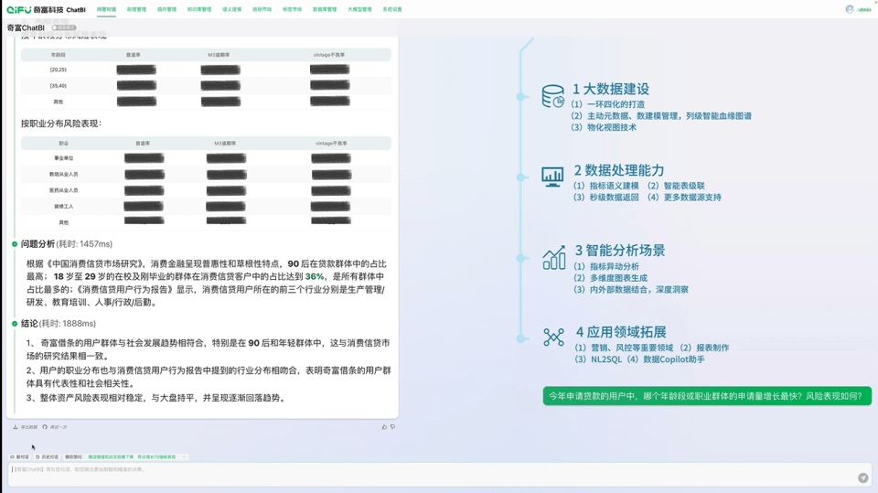
Task: Open the 数据库管理 tab
Action: tap(325, 9)
